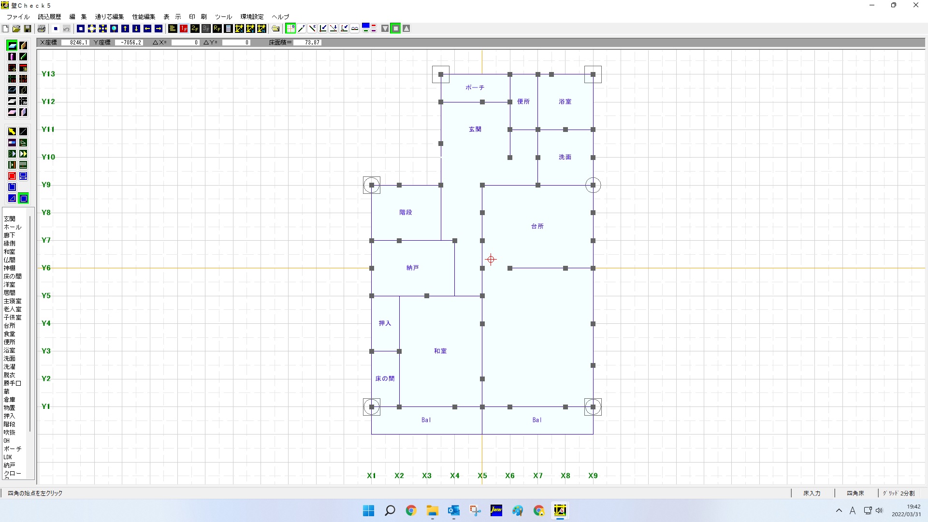Pan view up with up-arrow icon
The height and width of the screenshot is (522, 928).
tap(125, 29)
